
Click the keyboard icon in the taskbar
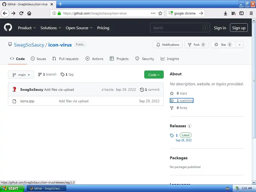(227, 188)
